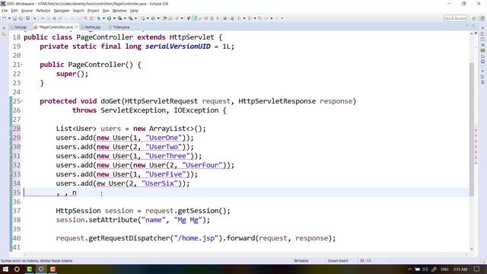Click the Save All toolbar icon

(21, 18)
